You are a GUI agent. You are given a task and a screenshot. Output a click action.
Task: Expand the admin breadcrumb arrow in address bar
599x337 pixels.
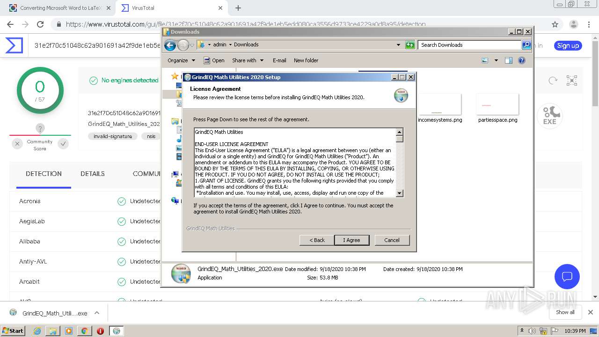pyautogui.click(x=230, y=45)
